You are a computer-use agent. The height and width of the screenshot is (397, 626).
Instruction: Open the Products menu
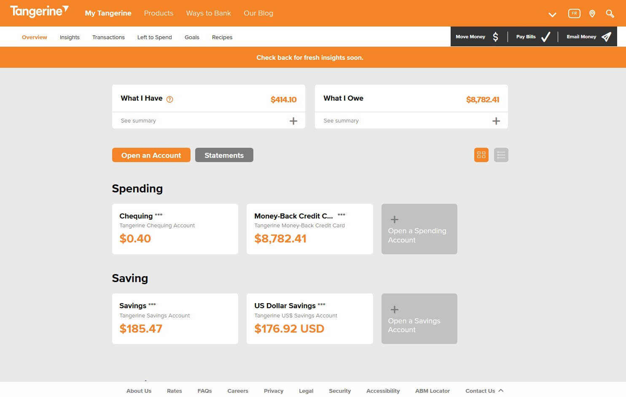tap(159, 13)
